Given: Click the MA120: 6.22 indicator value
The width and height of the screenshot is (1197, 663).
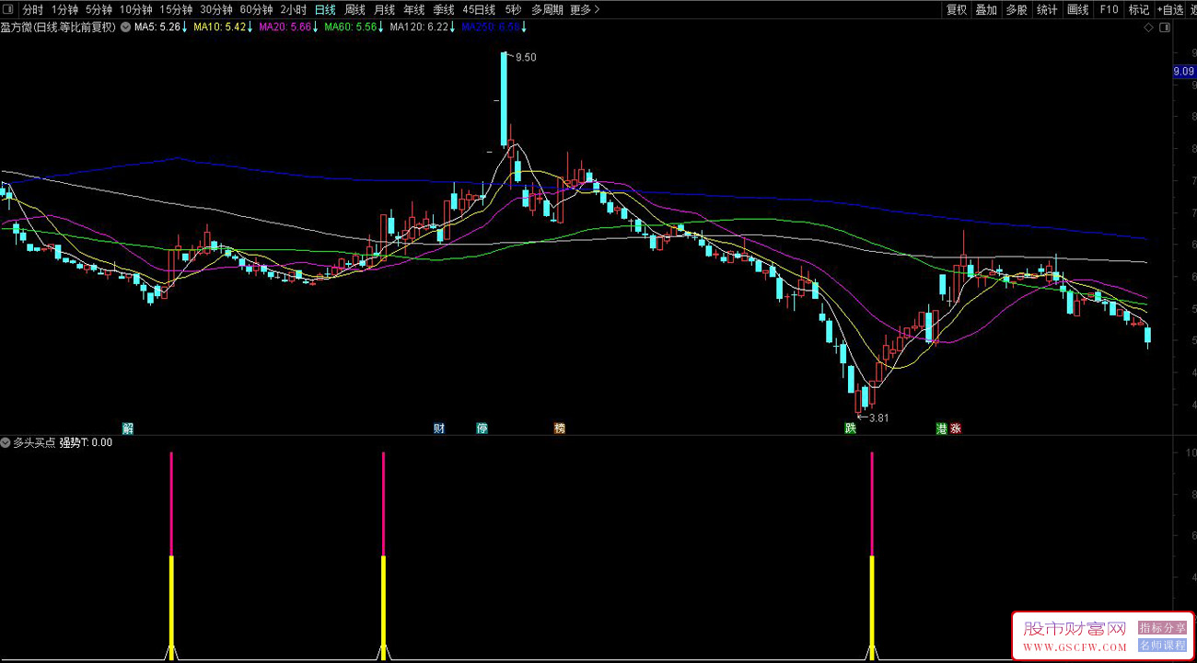Looking at the screenshot, I should (x=423, y=28).
